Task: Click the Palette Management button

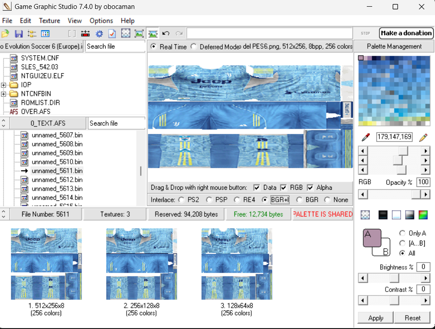Action: (394, 46)
